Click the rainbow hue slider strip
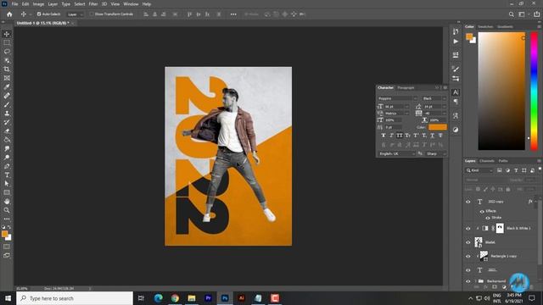The height and width of the screenshot is (305, 543). pos(534,91)
